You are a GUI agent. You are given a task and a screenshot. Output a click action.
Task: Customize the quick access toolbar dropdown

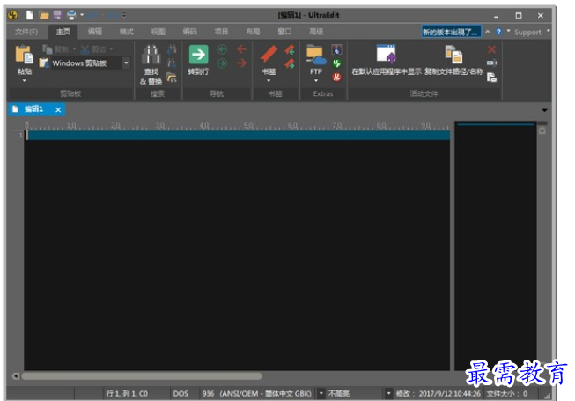124,15
